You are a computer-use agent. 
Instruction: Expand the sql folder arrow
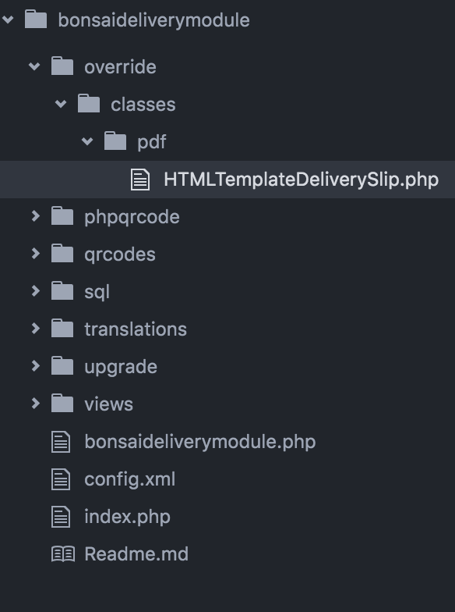36,291
